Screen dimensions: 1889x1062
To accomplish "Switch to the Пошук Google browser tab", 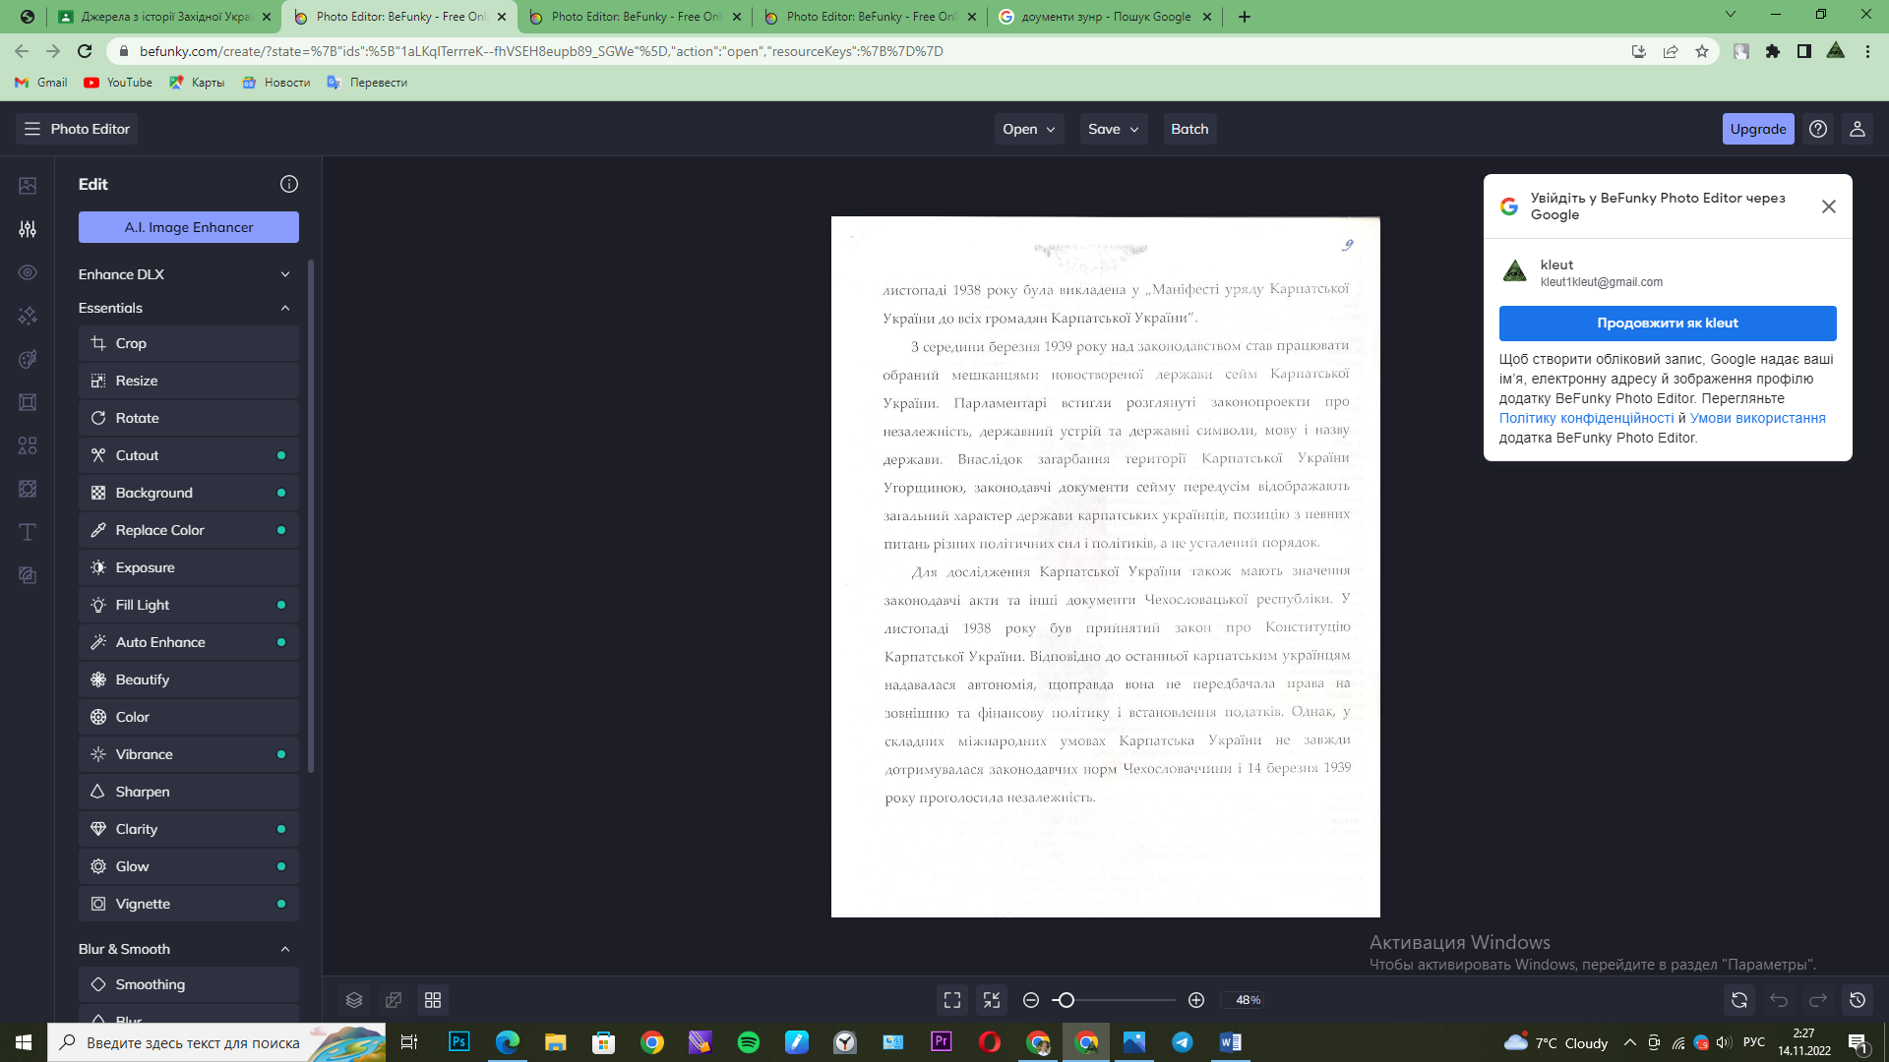I will pyautogui.click(x=1106, y=17).
